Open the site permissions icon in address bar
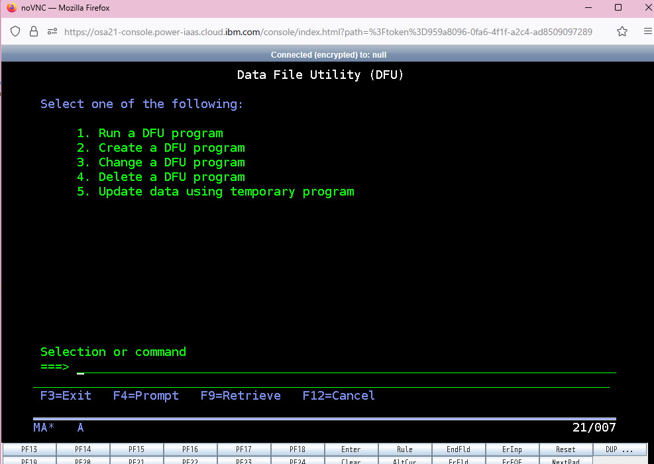654x464 pixels. coord(52,31)
